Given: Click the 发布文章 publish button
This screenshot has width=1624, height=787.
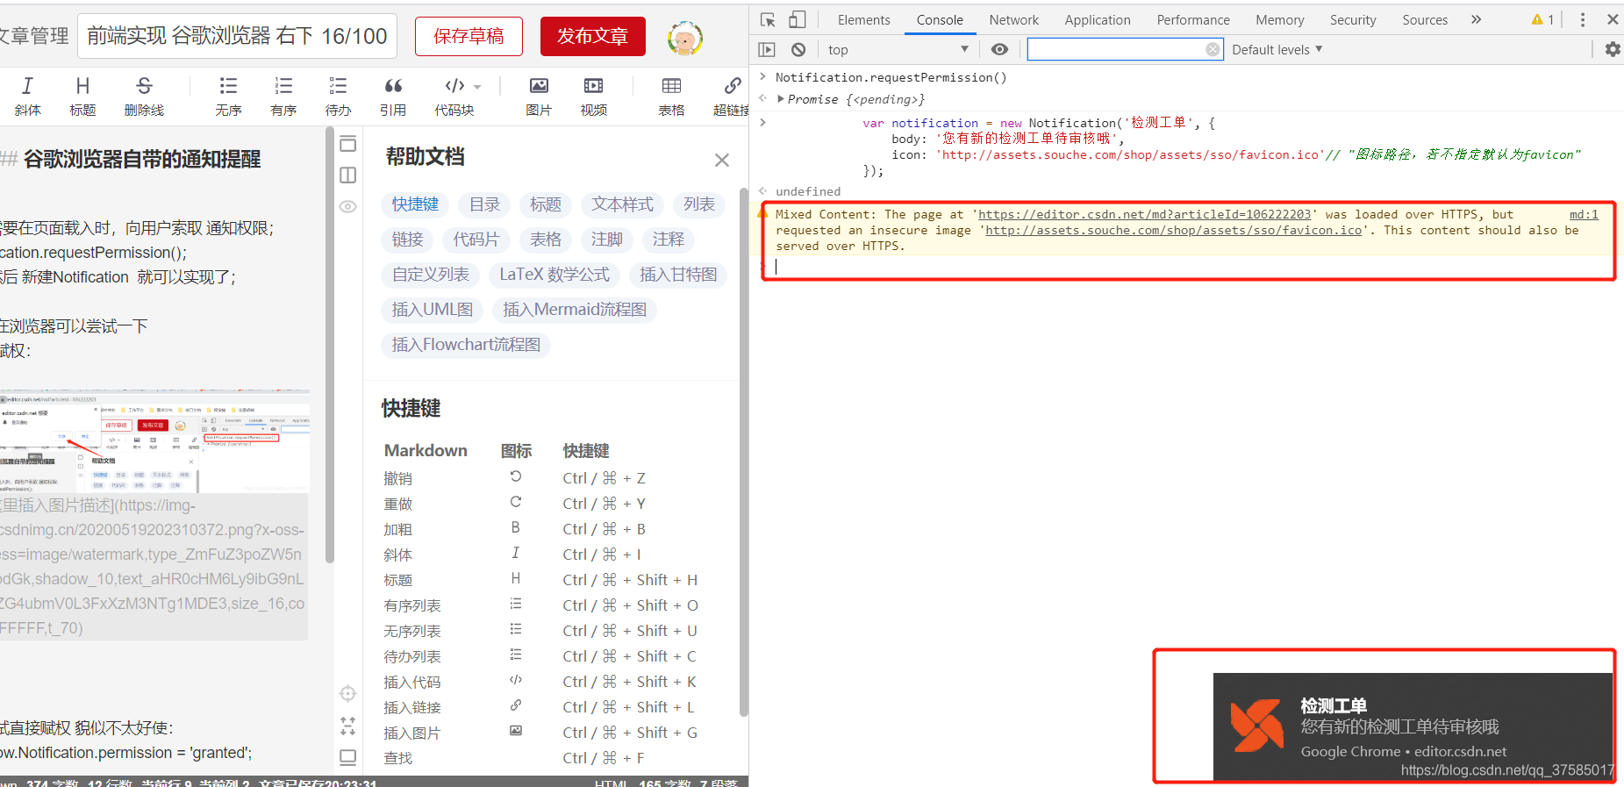Looking at the screenshot, I should click(x=593, y=36).
